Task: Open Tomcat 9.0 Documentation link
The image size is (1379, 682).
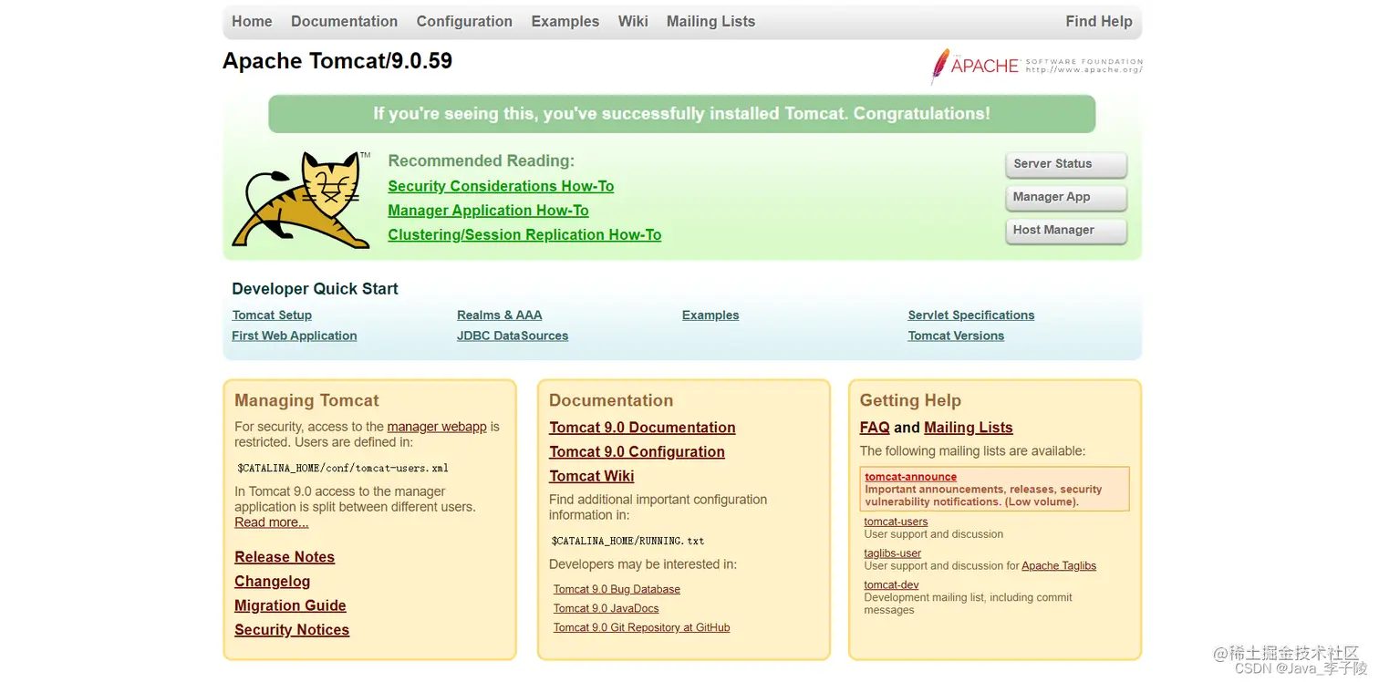Action: pos(642,428)
